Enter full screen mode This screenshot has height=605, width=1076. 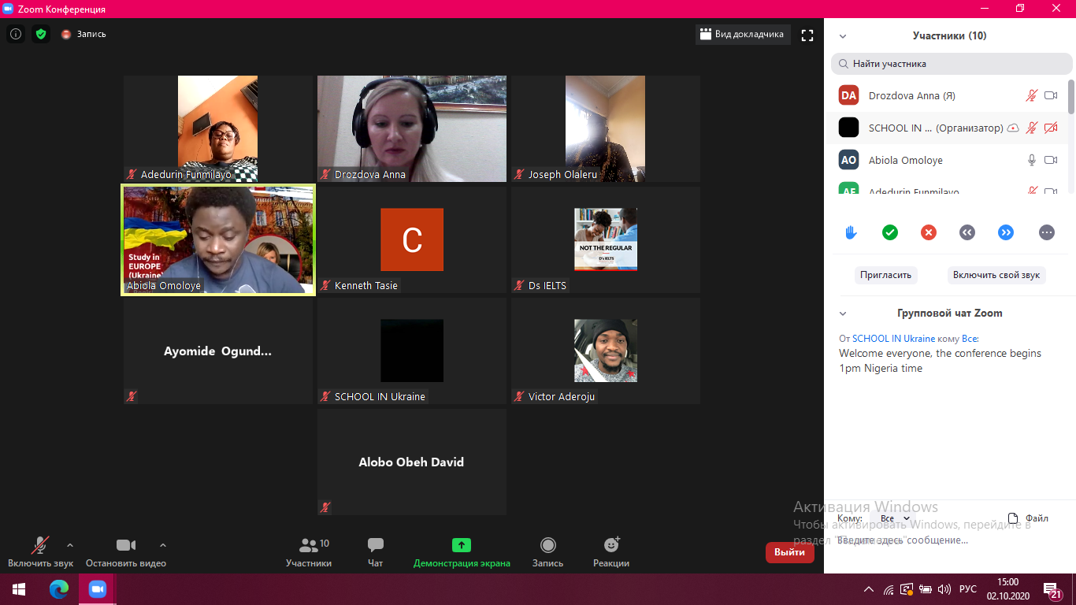(x=807, y=35)
